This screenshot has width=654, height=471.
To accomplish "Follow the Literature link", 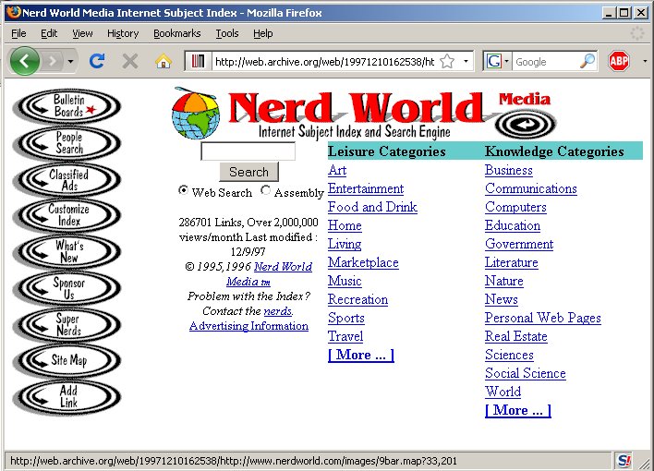I will click(512, 262).
